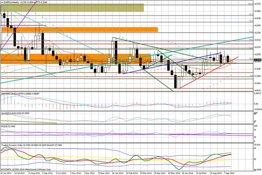262x175 pixels.
Task: Open the dropdown arrow beside EURPLN,Weekly title
Action: [2, 2]
